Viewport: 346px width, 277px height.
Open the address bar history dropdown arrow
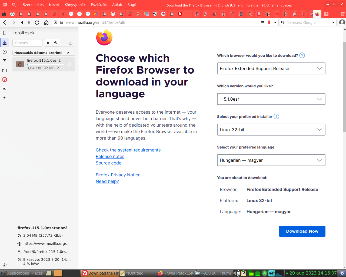coord(275,22)
